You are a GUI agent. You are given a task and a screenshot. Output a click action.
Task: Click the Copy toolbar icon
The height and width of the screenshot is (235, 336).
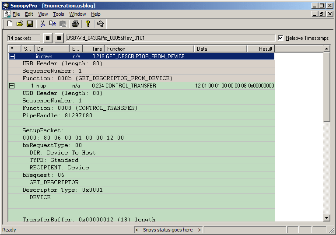(x=52, y=24)
